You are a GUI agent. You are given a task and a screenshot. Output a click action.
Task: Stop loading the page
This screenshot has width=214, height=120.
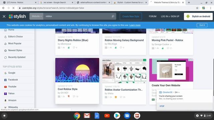(x=13, y=8)
